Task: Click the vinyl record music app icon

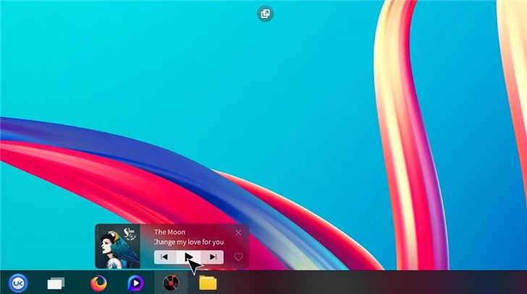Action: point(171,282)
